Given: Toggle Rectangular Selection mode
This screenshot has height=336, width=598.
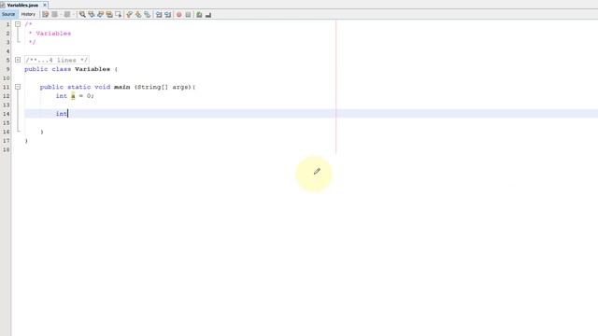Looking at the screenshot, I should coord(119,15).
